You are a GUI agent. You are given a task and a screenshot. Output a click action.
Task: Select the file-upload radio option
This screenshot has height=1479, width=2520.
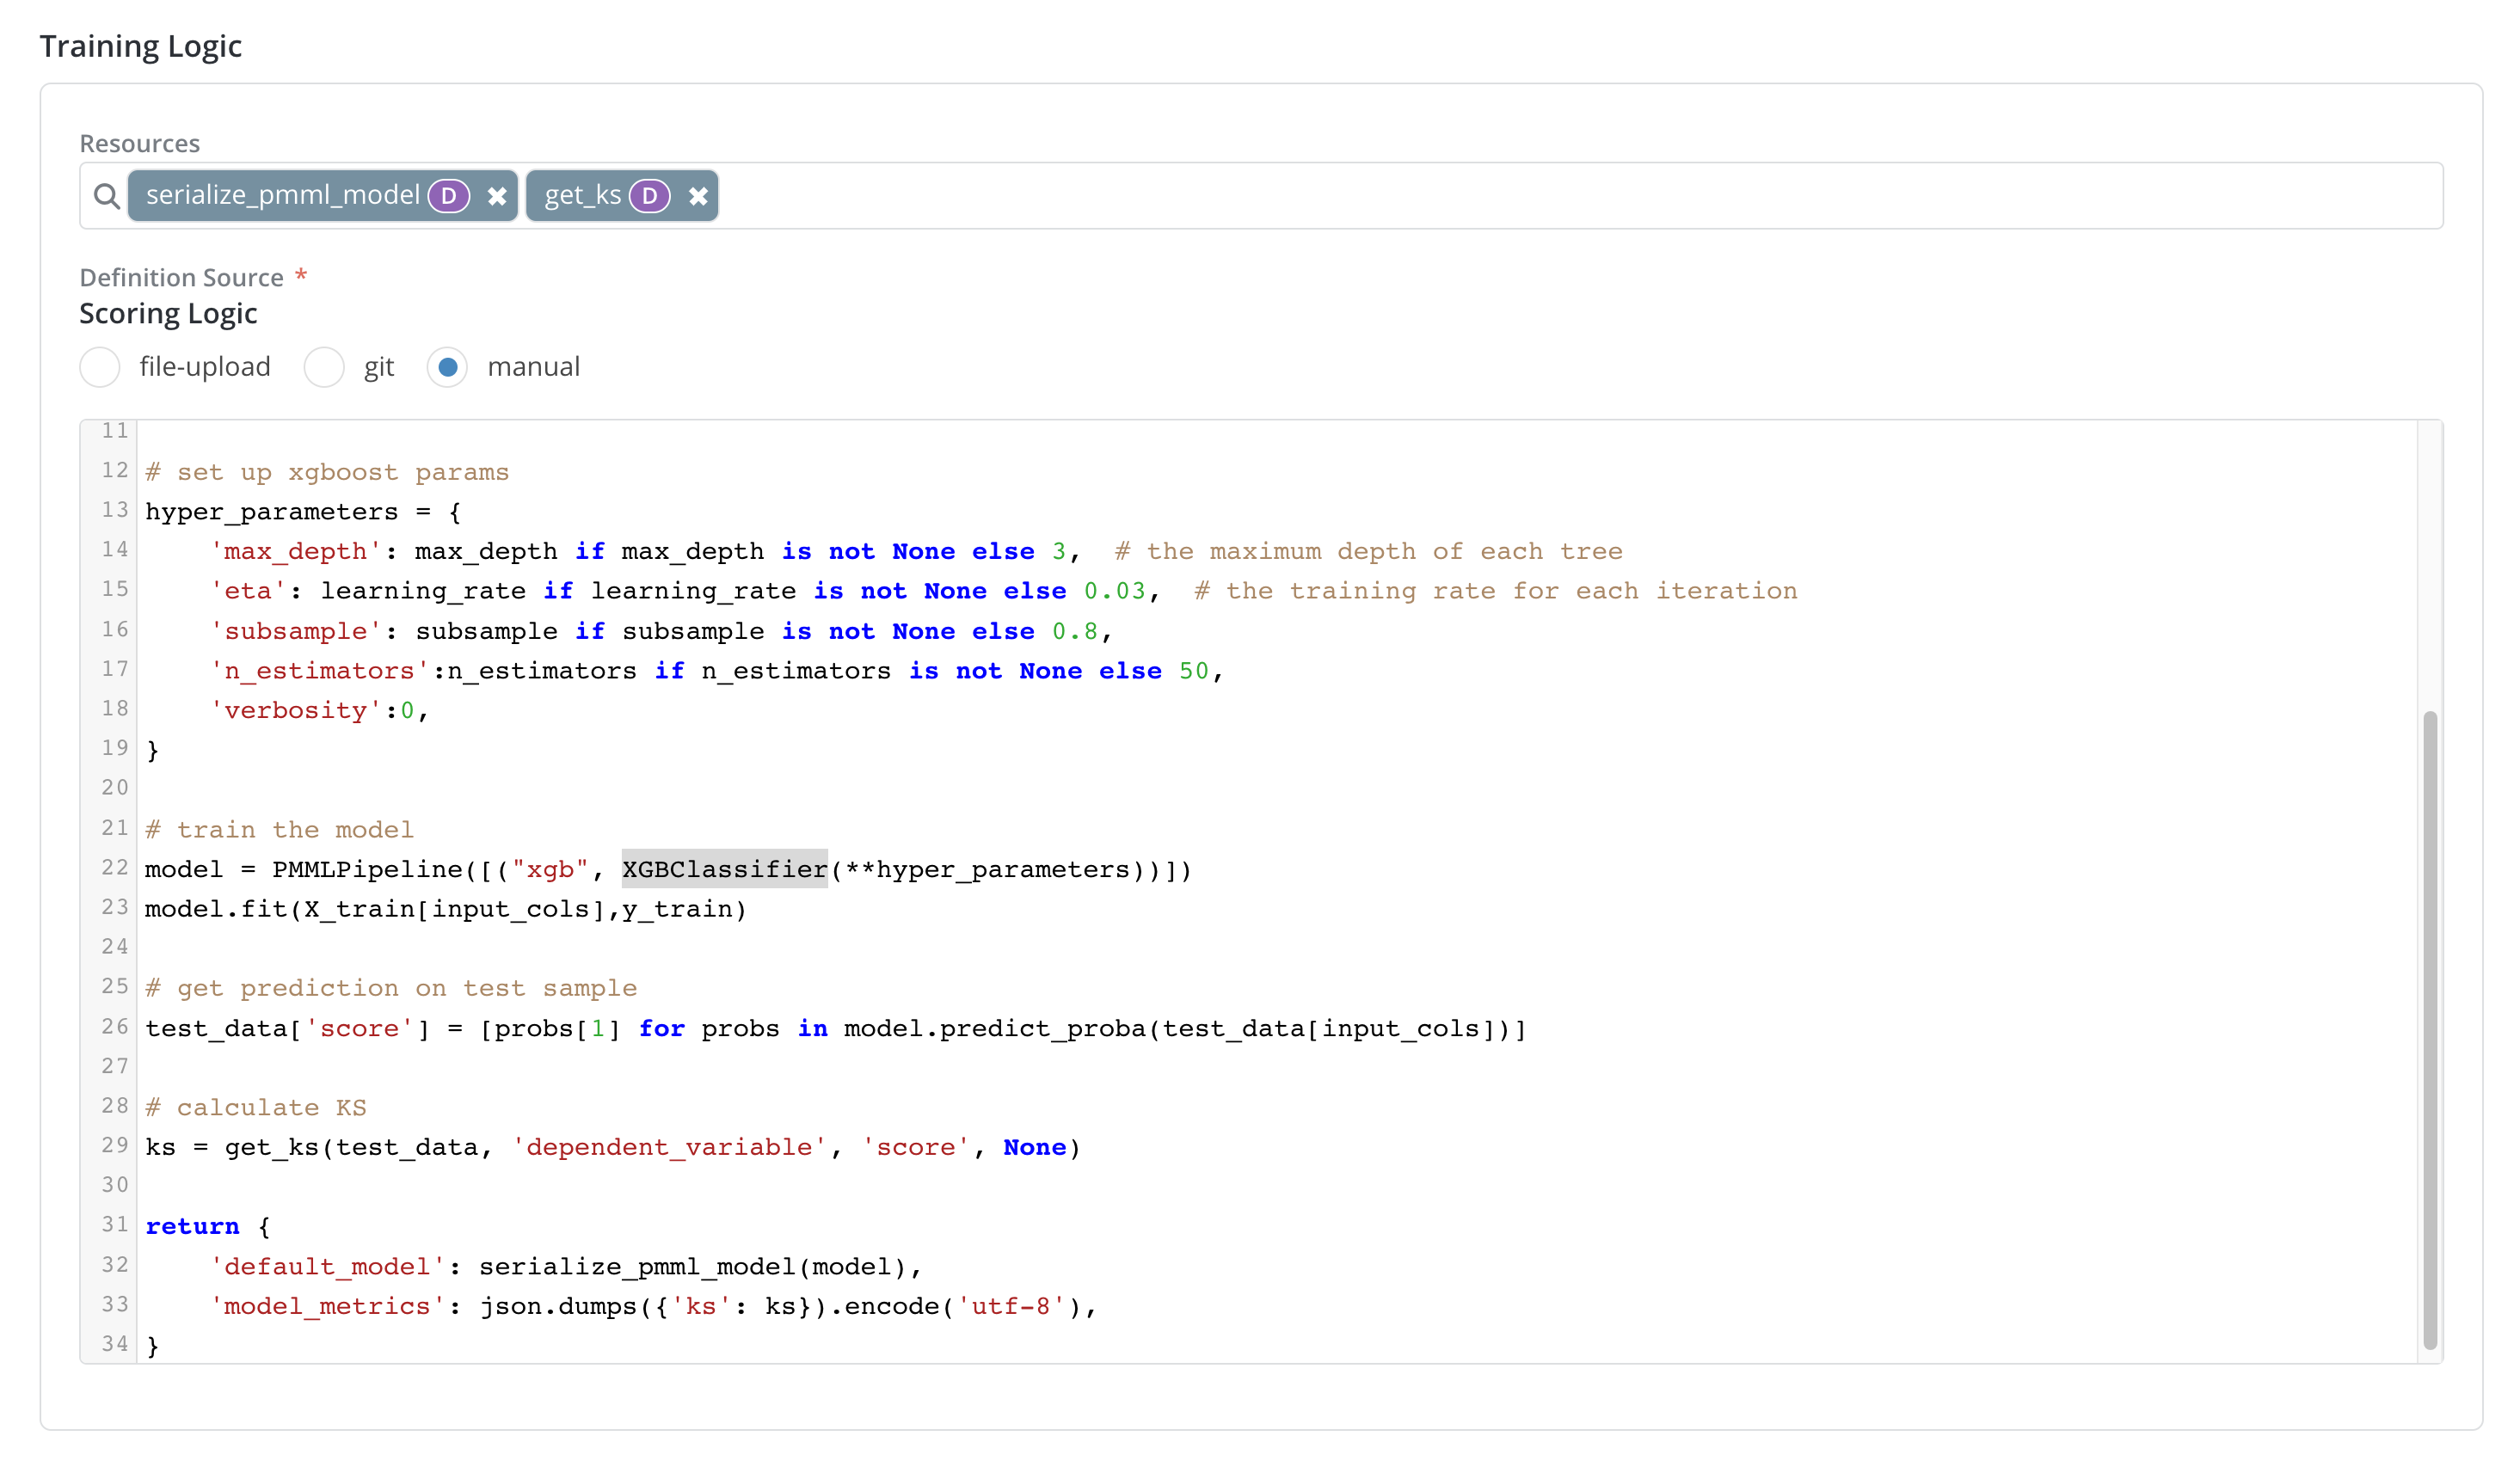tap(100, 367)
